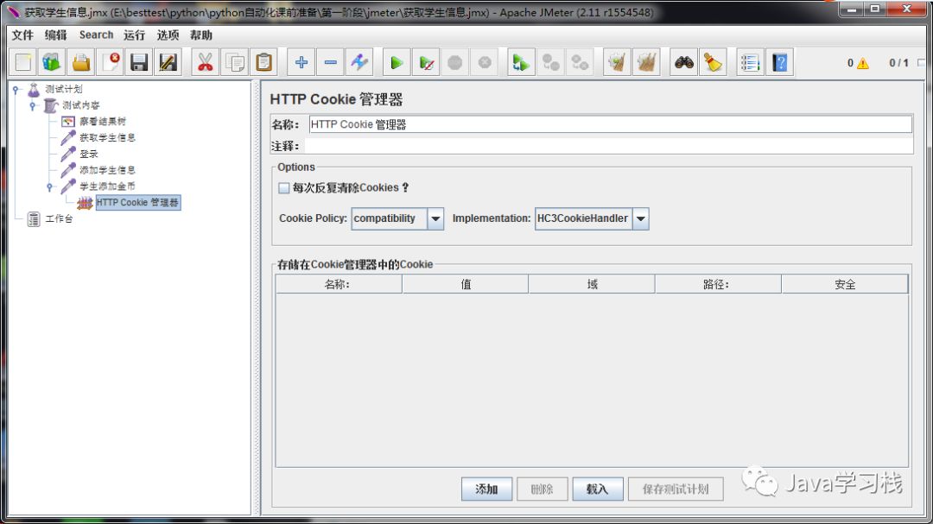Screen dimensions: 933x524
Task: Expand all nodes with plus icon
Action: coord(301,62)
